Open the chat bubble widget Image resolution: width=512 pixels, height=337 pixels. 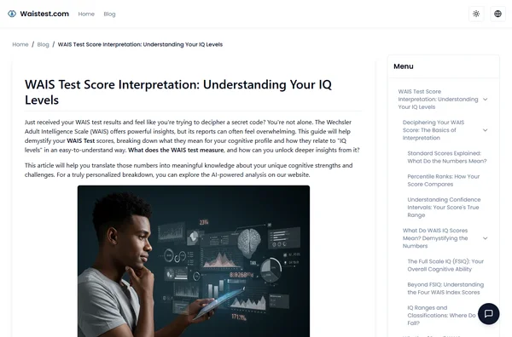point(488,313)
